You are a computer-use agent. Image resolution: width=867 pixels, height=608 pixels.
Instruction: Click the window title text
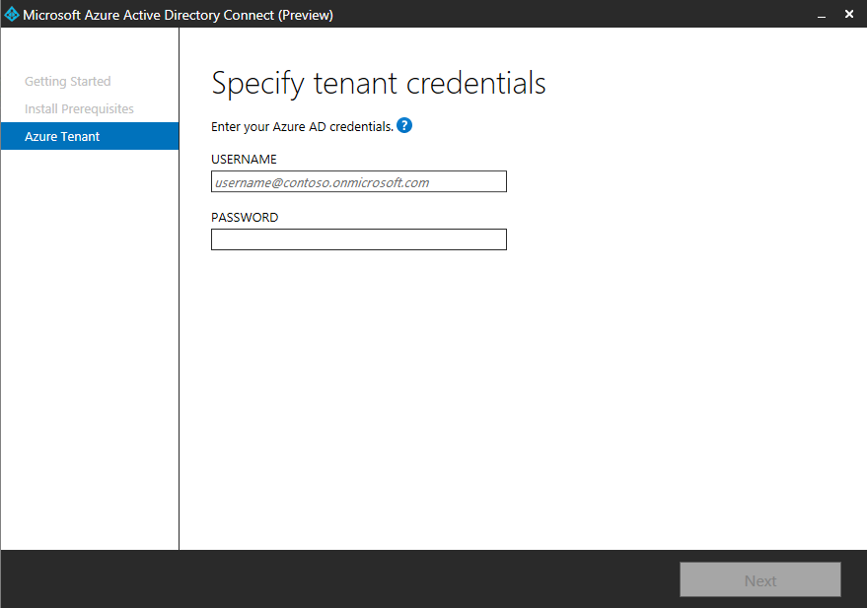[x=179, y=15]
